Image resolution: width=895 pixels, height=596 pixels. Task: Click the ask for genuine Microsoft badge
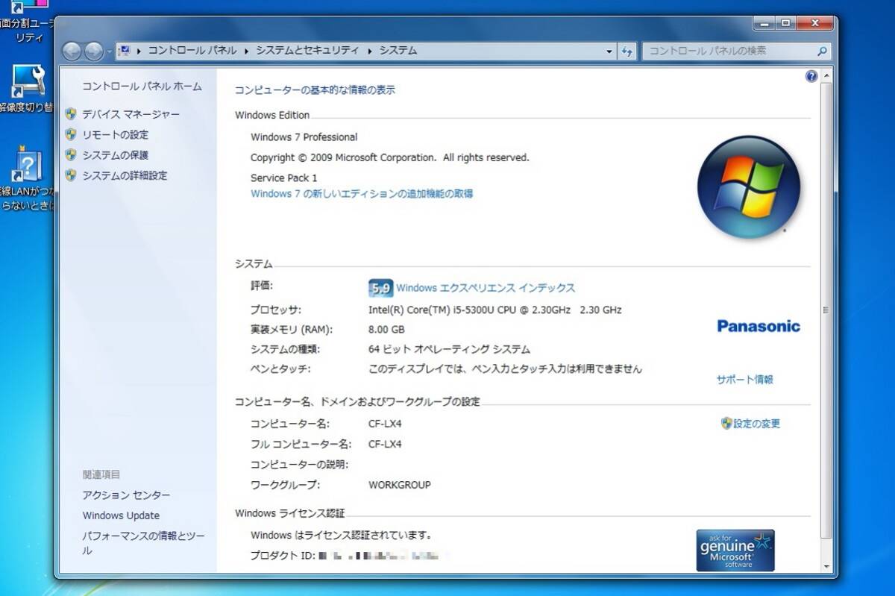[735, 550]
